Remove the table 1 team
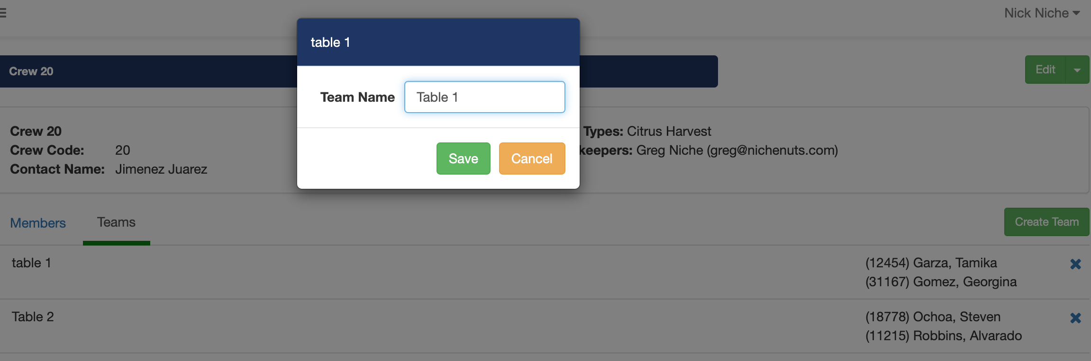The width and height of the screenshot is (1091, 361). (x=1075, y=264)
